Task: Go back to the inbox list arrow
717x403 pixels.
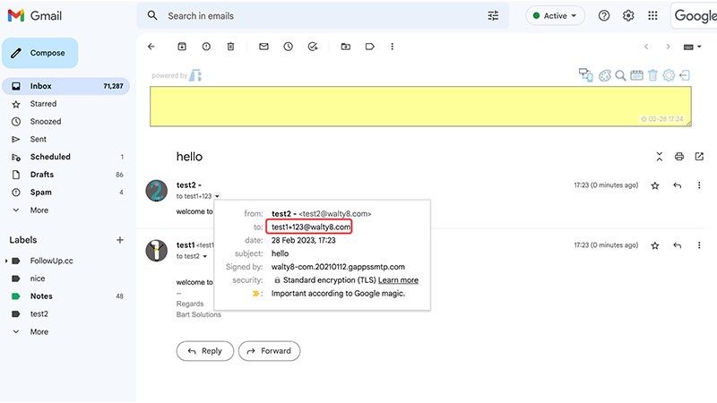Action: point(151,47)
